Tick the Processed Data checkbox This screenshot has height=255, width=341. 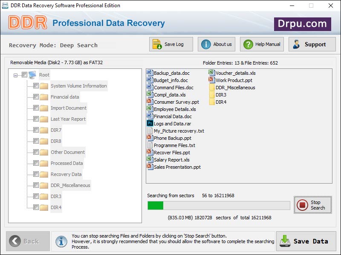tap(36, 163)
